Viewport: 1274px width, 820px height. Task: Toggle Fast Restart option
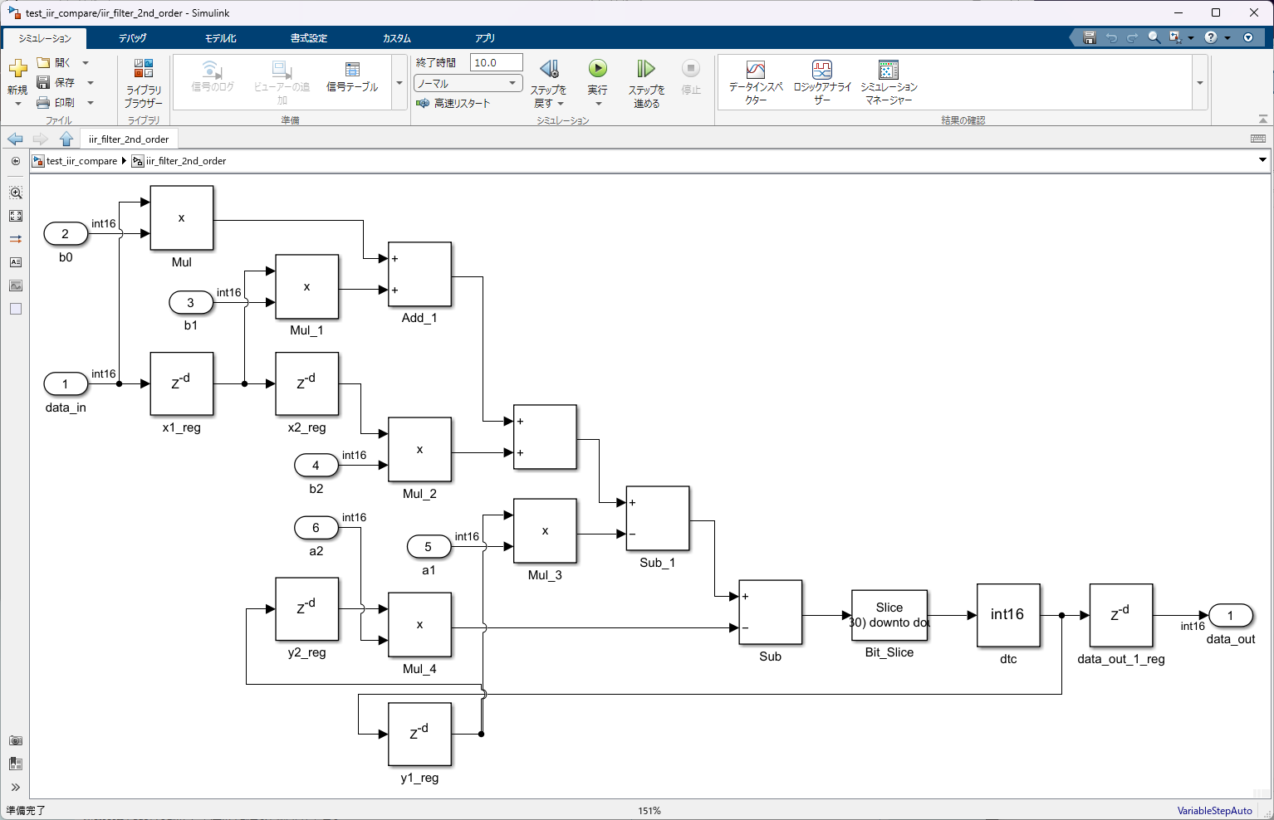click(453, 103)
